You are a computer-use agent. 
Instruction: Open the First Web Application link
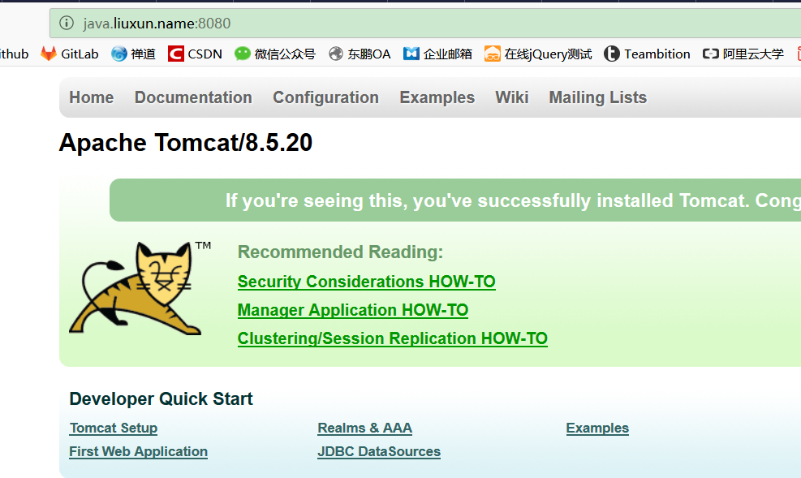(139, 451)
